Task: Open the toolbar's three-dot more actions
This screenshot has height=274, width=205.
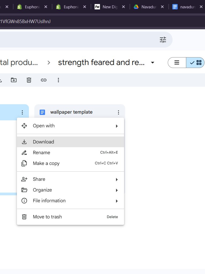Action: [58, 80]
